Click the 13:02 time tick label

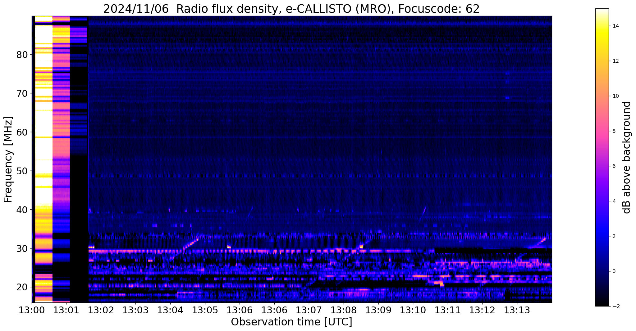(101, 310)
